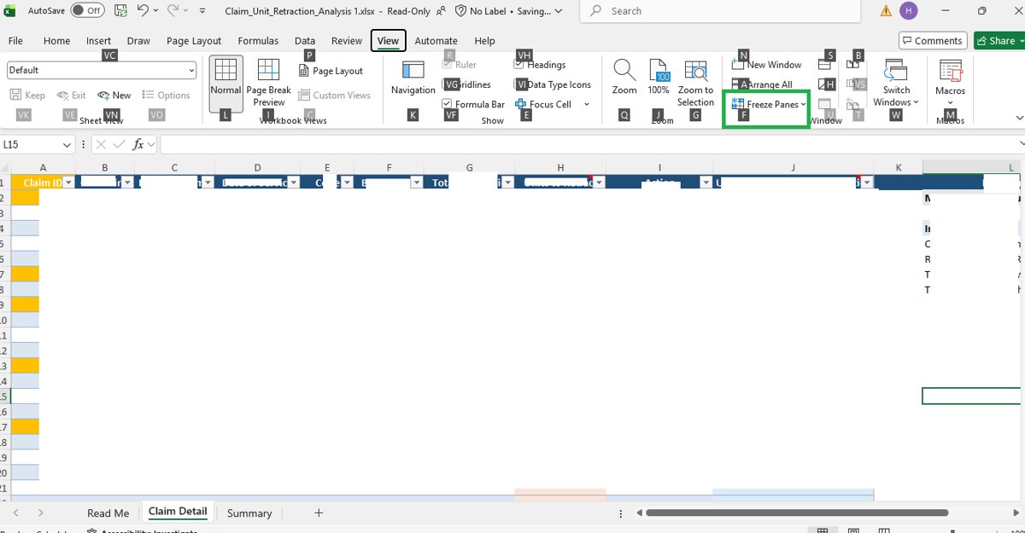
Task: Click previous sheet navigation arrow
Action: point(15,513)
